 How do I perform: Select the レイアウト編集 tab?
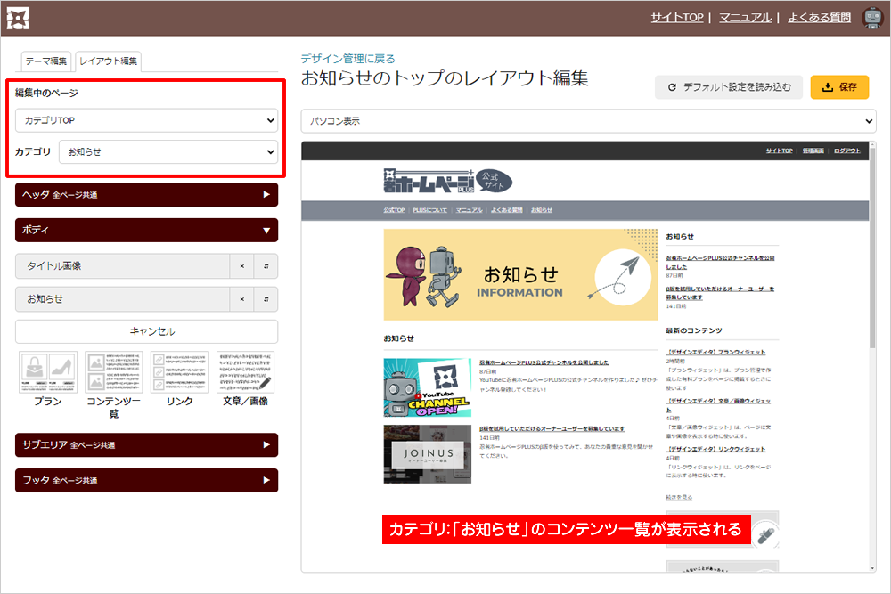point(109,61)
